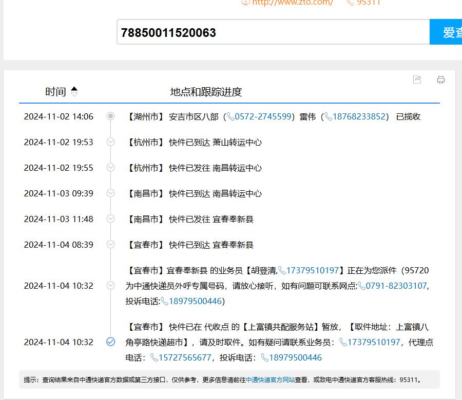The image size is (462, 400).
Task: Click the print icon above tracking table
Action: click(441, 80)
